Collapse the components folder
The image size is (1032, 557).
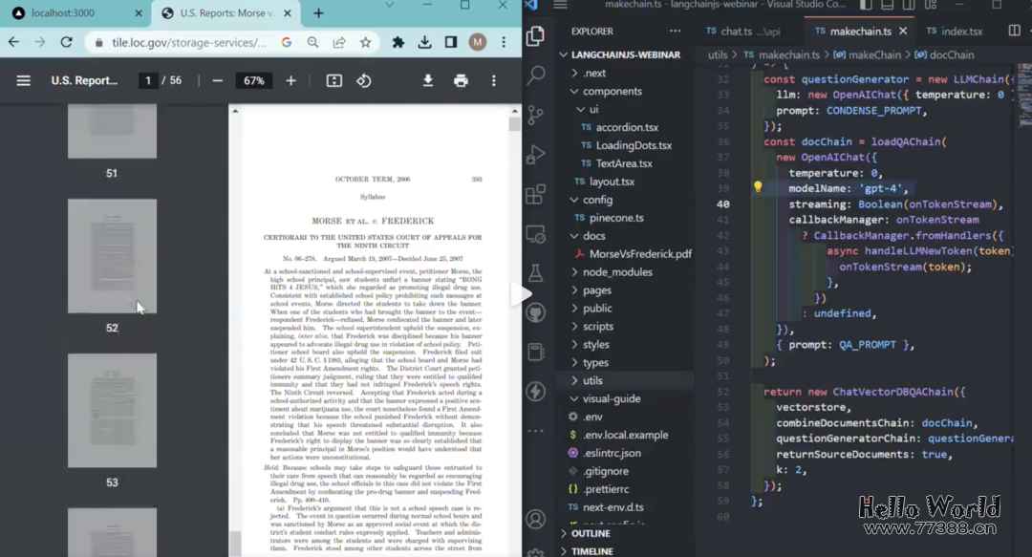pos(612,92)
